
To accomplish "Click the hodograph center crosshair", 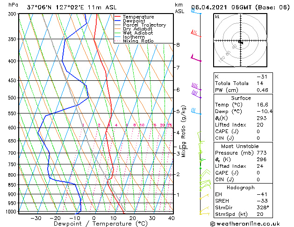I will 240,41.
